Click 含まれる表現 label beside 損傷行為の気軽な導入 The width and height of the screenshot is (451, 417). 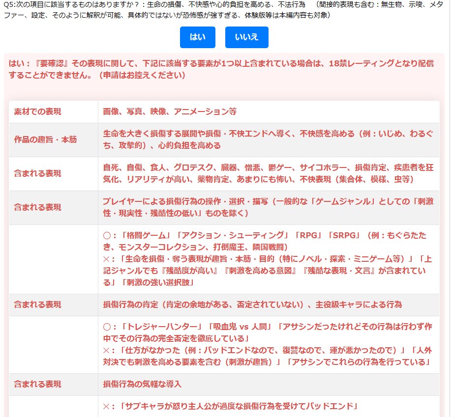[38, 384]
